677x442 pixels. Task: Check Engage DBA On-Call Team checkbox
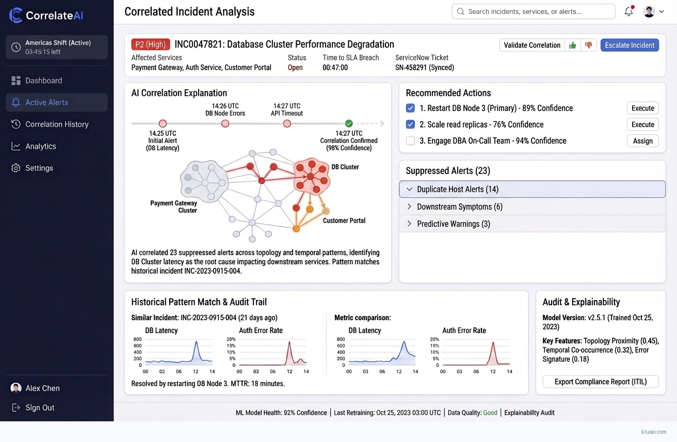[x=410, y=140]
